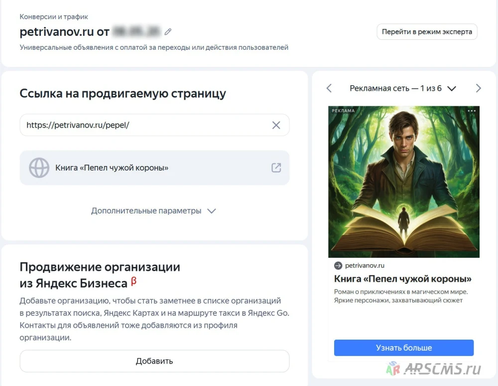This screenshot has width=498, height=386.
Task: Click the Узнать больше ad button
Action: pos(404,348)
